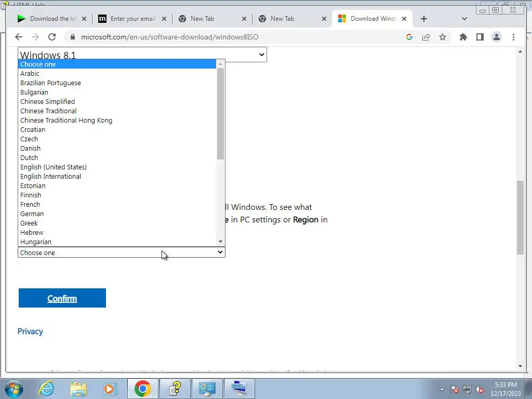The image size is (532, 399).
Task: Choose Greek language
Action: click(x=117, y=223)
